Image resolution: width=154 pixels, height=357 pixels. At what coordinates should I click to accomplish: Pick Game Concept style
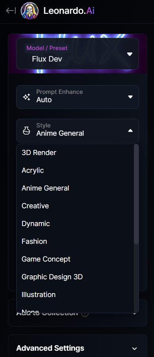[75, 259]
